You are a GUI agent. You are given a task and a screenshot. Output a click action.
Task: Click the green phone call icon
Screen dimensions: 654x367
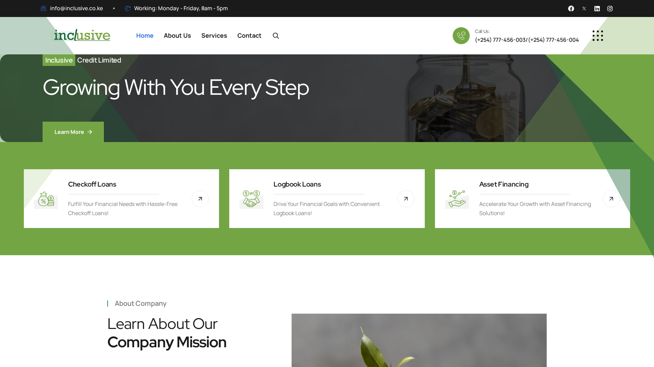461,36
